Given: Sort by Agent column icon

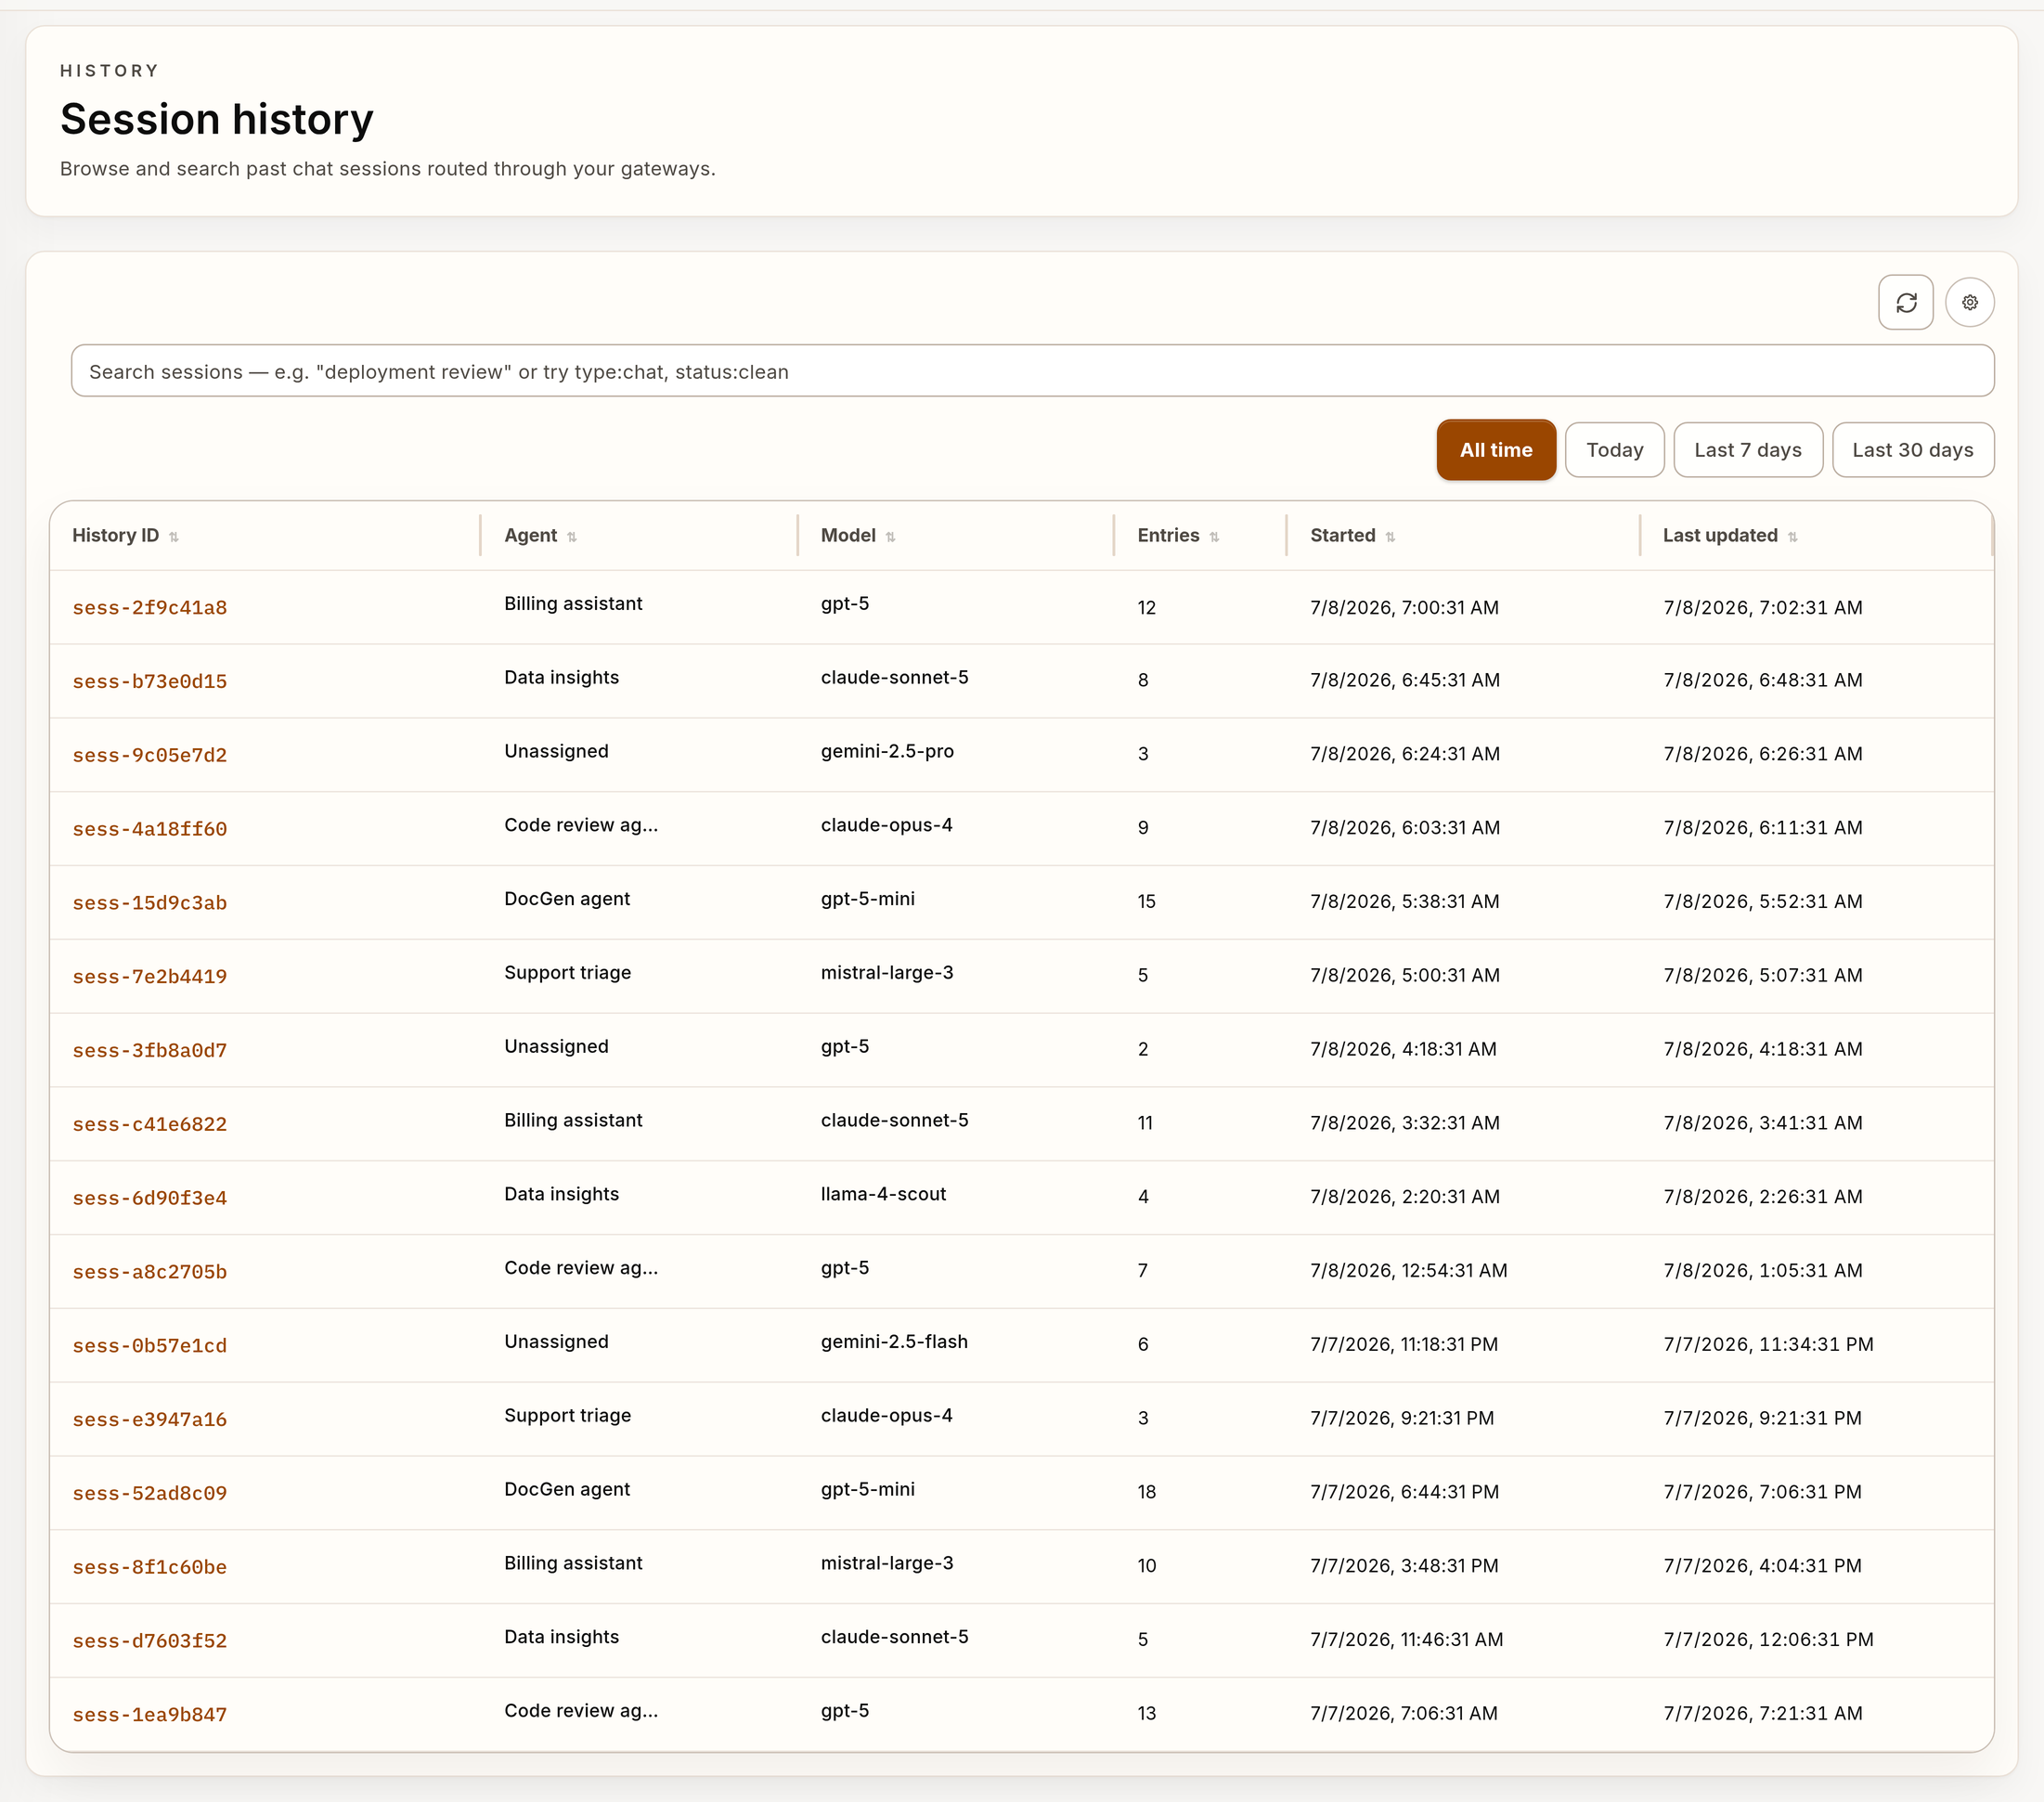Looking at the screenshot, I should point(572,537).
